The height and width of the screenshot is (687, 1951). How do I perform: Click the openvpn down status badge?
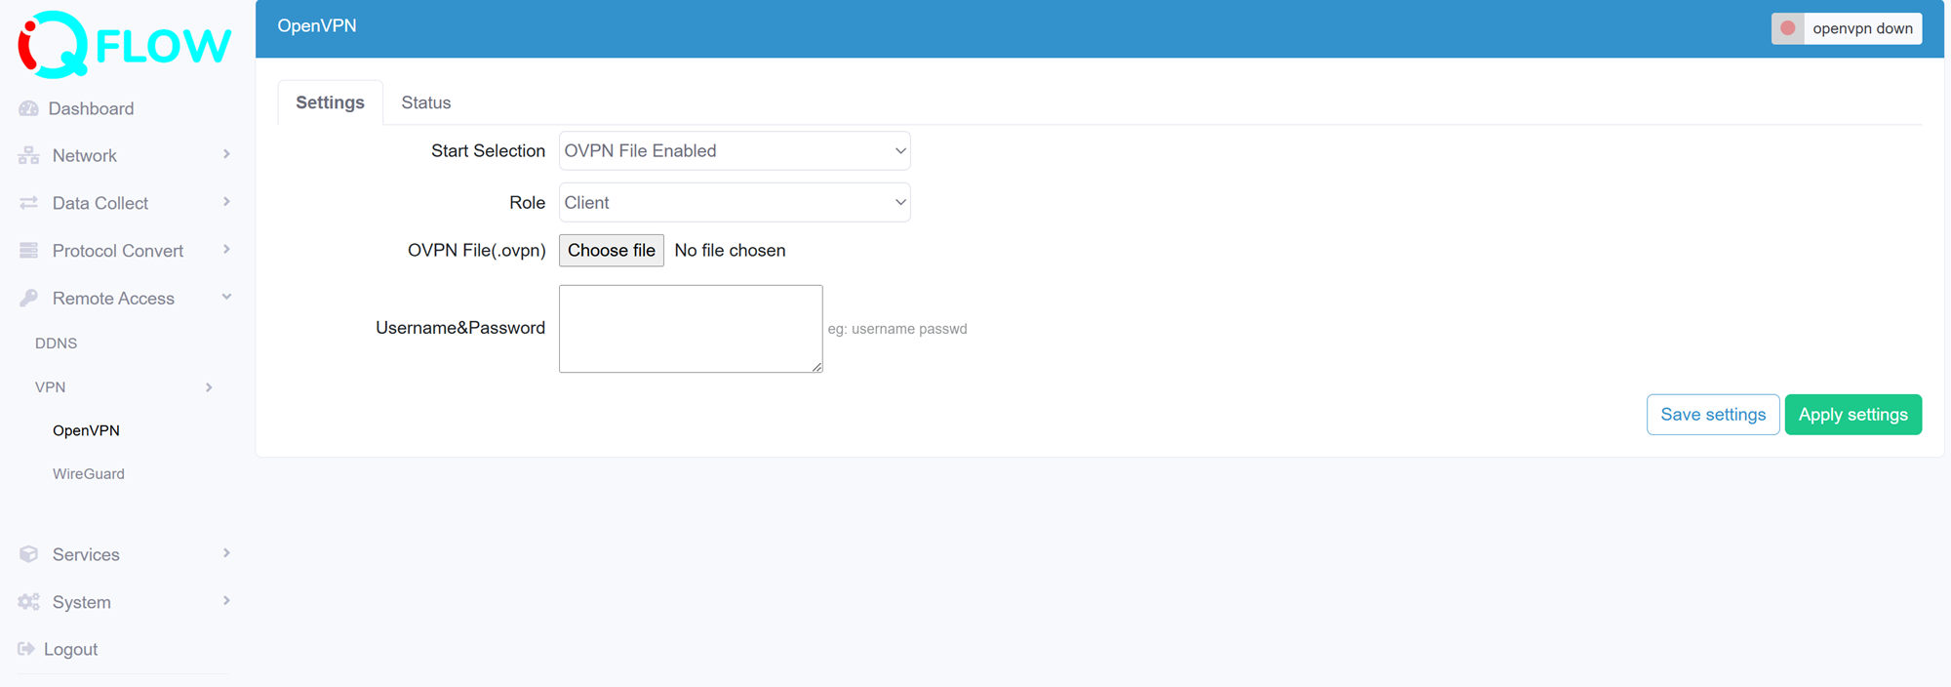[x=1847, y=28]
